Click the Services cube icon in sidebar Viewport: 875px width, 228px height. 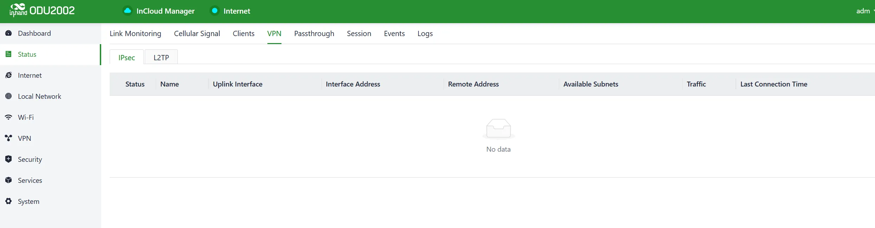coord(9,180)
